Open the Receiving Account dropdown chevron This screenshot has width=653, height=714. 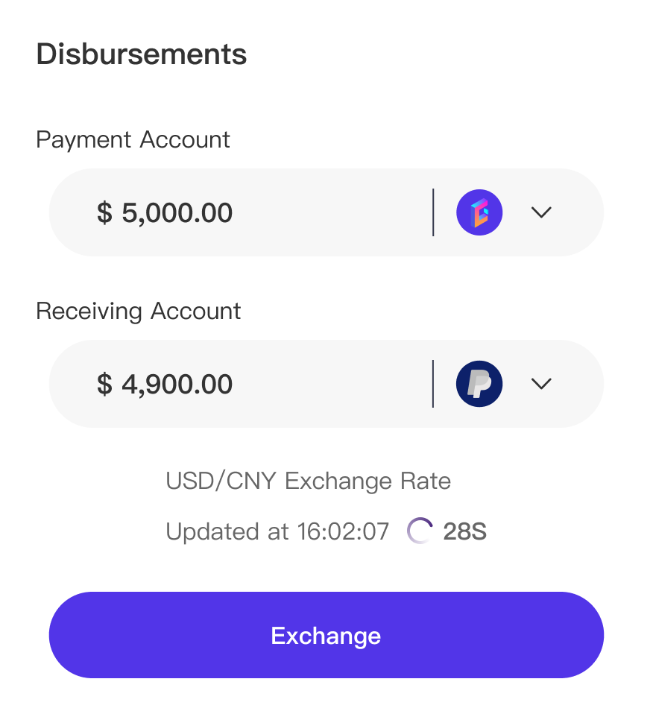coord(541,384)
